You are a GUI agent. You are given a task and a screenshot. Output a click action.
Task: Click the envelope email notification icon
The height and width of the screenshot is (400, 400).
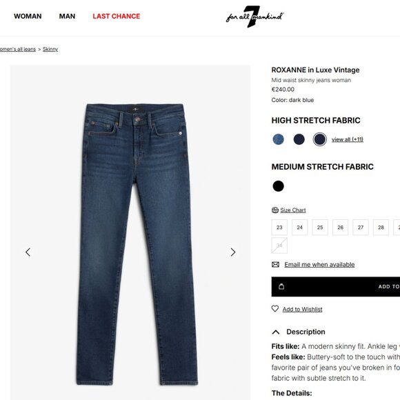click(x=275, y=265)
